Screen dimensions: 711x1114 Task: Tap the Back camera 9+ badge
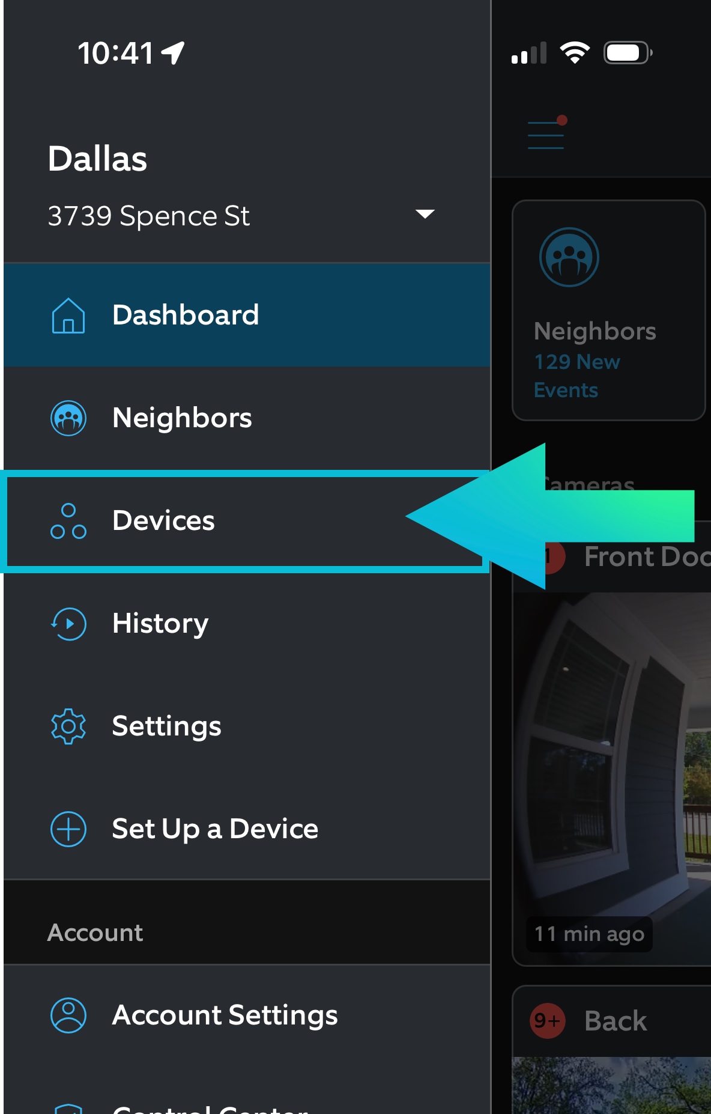coord(547,1020)
